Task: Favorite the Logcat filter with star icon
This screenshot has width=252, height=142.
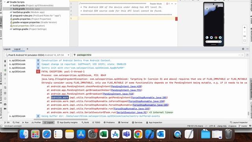Action: 242,55
